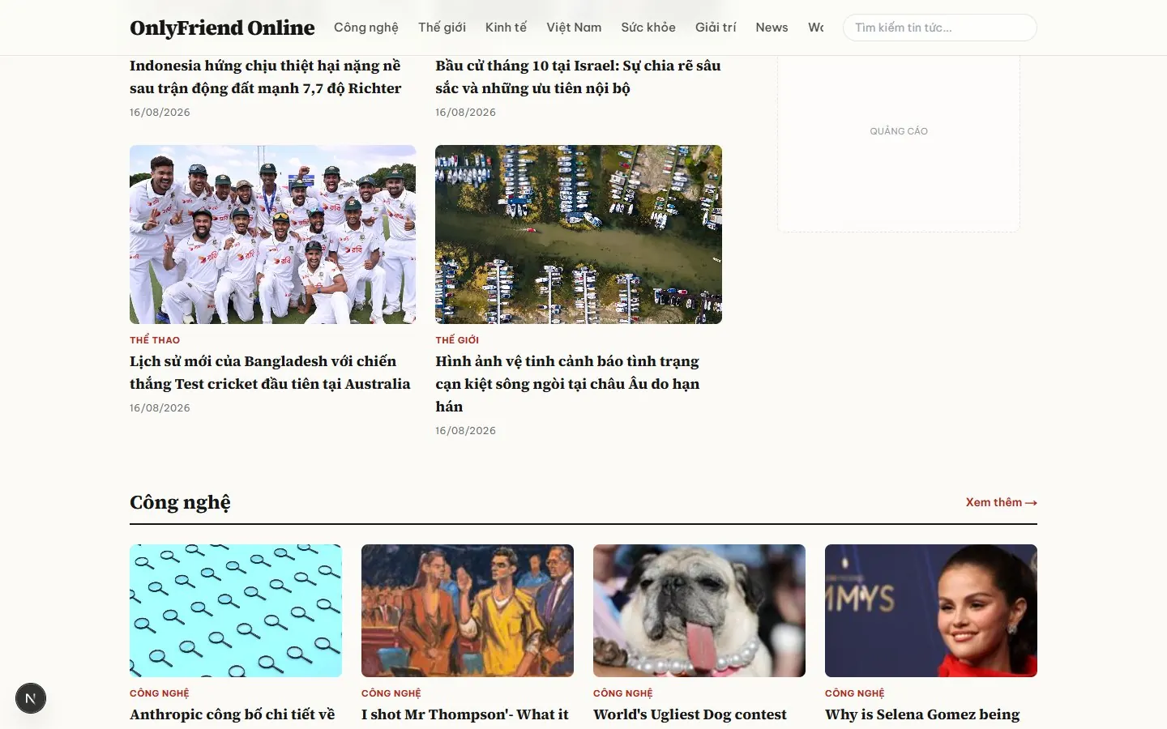Read the Israel October election article headline
This screenshot has width=1167, height=729.
tap(578, 77)
